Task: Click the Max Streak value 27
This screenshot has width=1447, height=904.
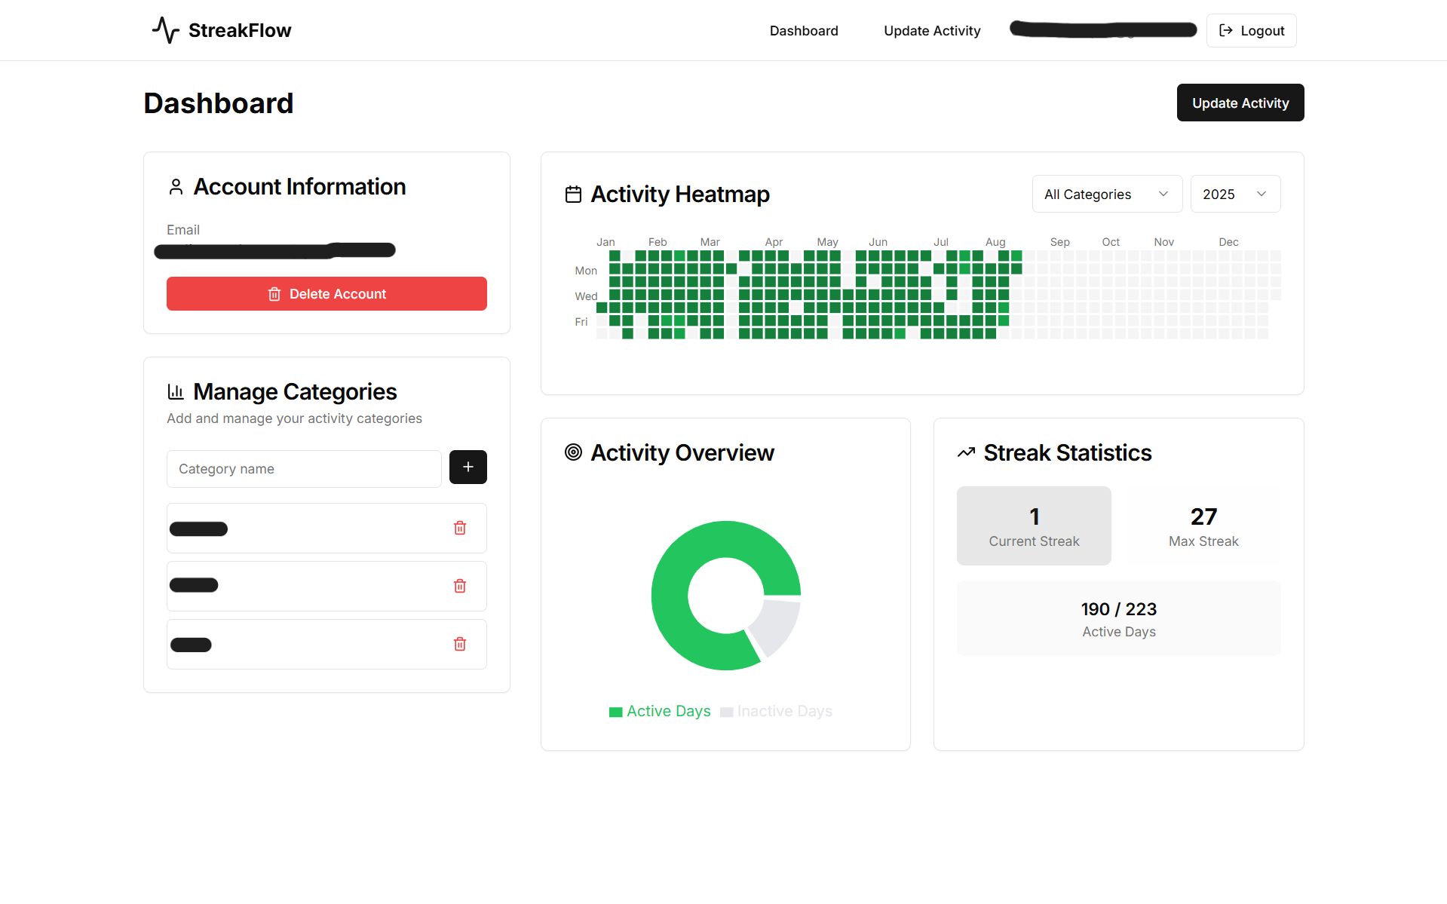Action: pyautogui.click(x=1203, y=516)
